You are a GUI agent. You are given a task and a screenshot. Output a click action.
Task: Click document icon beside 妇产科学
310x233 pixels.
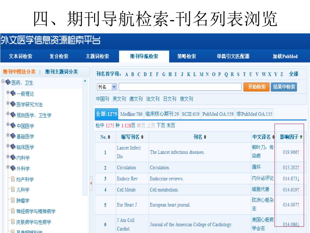click(x=13, y=179)
